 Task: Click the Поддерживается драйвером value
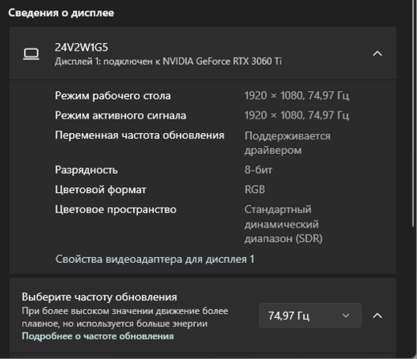click(x=288, y=143)
